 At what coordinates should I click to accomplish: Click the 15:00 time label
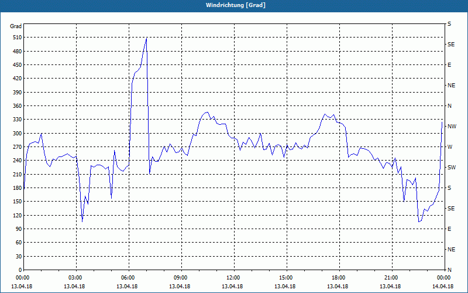point(286,278)
